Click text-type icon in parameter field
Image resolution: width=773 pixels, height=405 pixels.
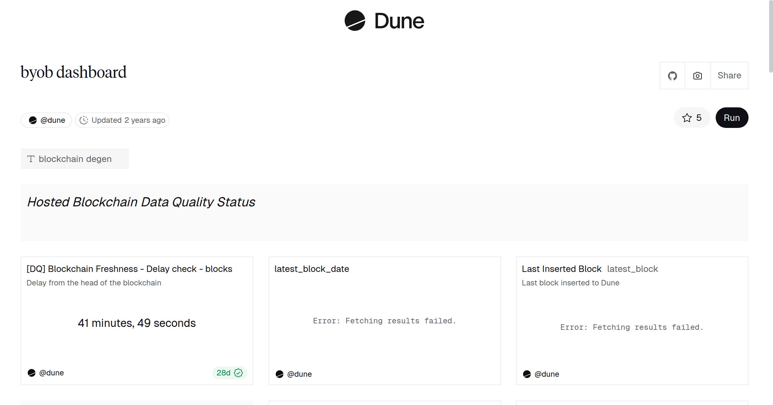[x=31, y=159]
